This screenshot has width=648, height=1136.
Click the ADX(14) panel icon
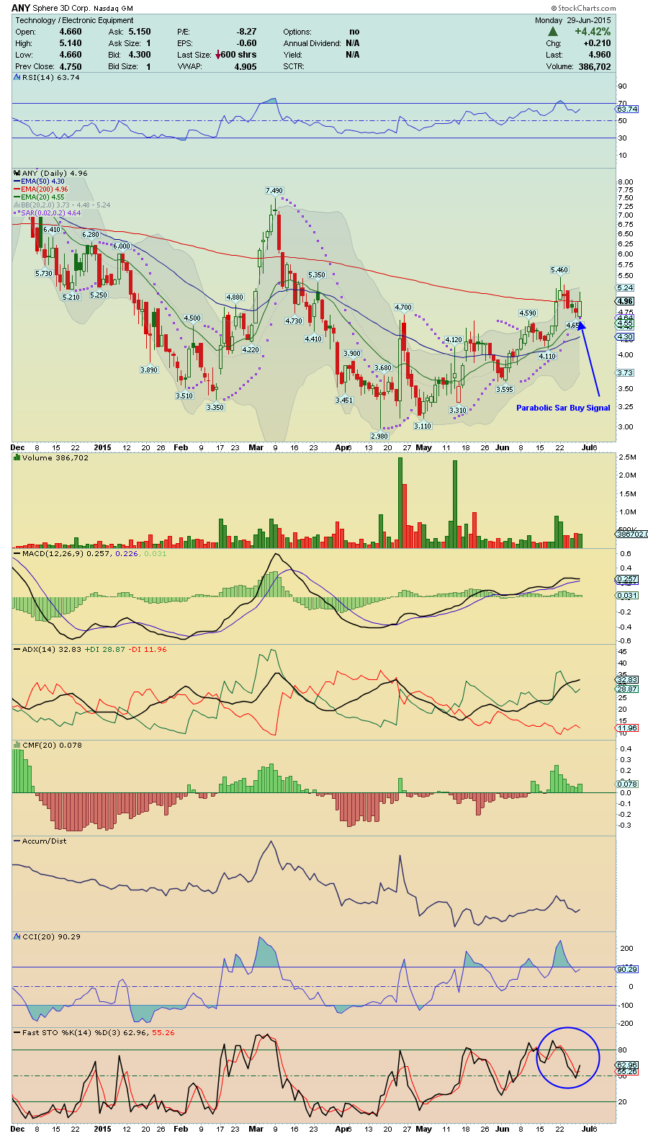coord(17,650)
